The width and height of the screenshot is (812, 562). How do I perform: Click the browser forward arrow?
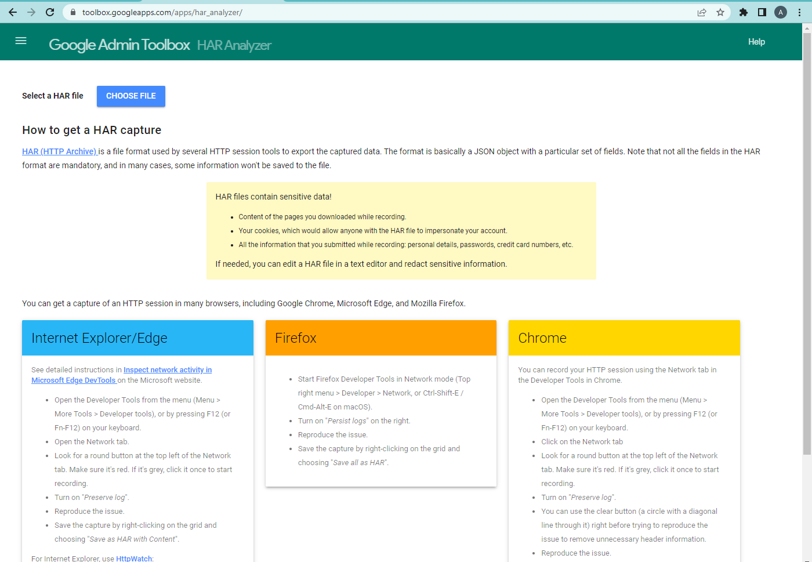[x=31, y=12]
